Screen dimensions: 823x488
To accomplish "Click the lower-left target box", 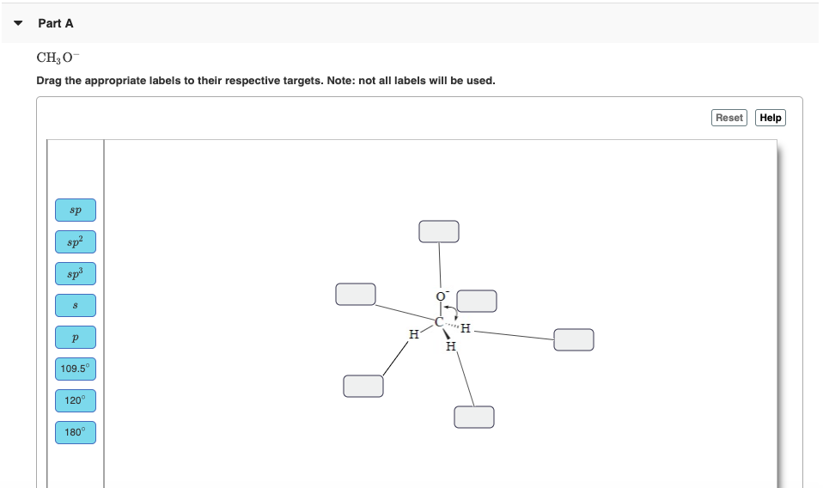I will [x=363, y=387].
